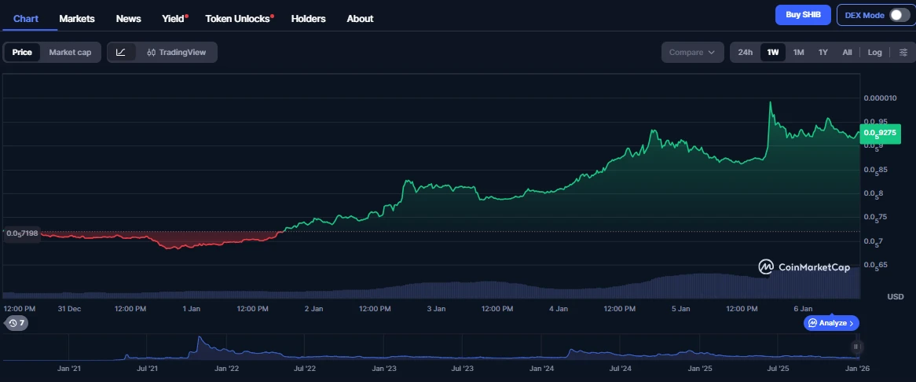Select the line chart view icon
916x382 pixels.
point(121,53)
